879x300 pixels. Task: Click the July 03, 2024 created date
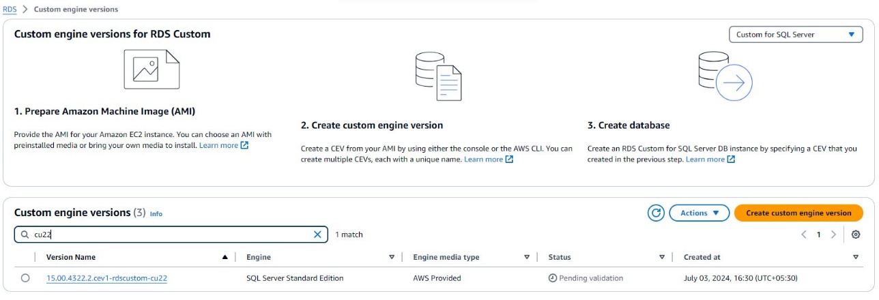(741, 278)
